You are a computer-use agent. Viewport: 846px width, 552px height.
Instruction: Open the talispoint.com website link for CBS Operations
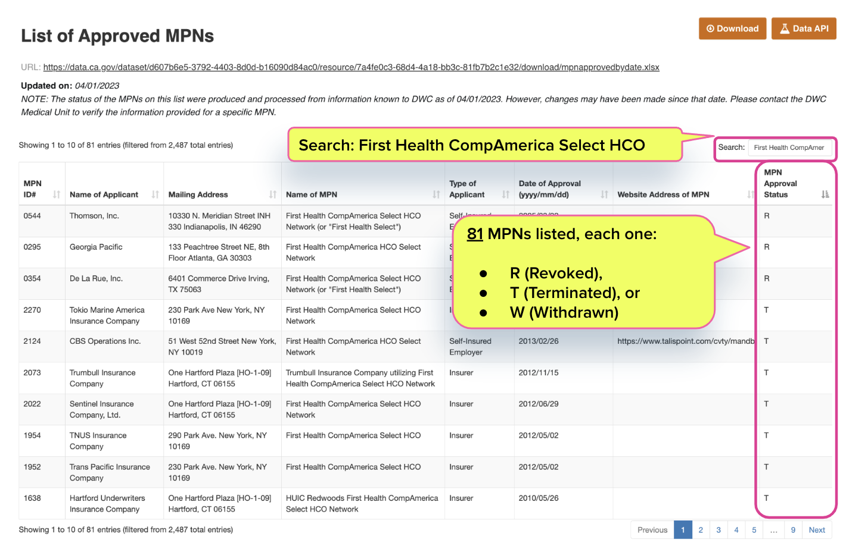tap(686, 341)
